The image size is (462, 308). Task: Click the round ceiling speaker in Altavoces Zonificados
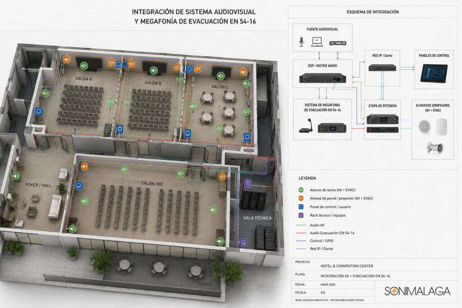[425, 127]
